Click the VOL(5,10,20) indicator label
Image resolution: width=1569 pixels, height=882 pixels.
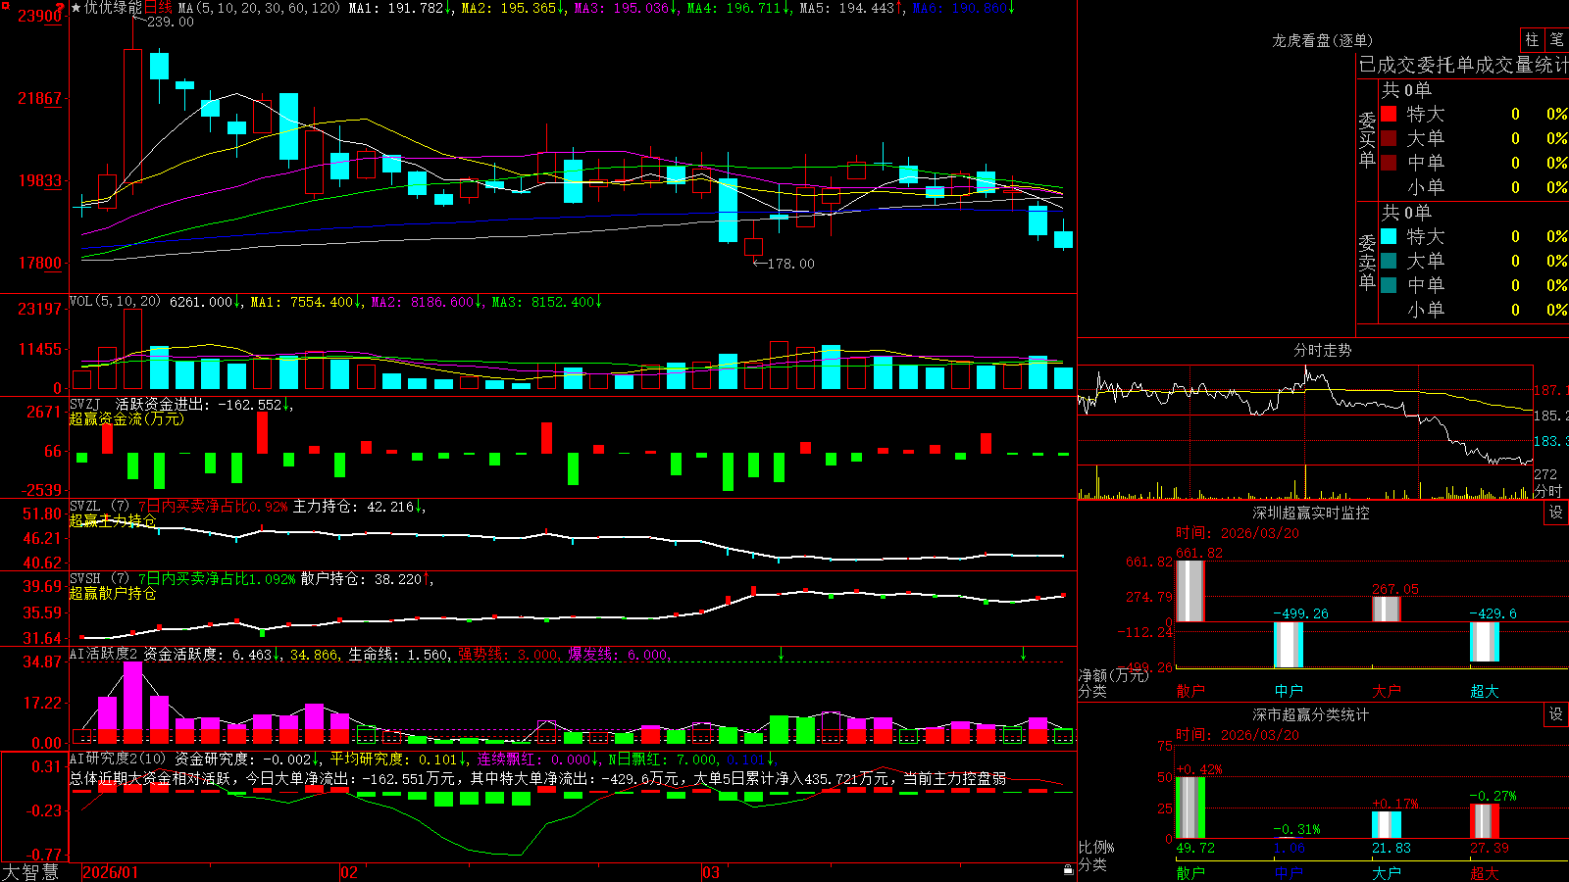pyautogui.click(x=115, y=302)
